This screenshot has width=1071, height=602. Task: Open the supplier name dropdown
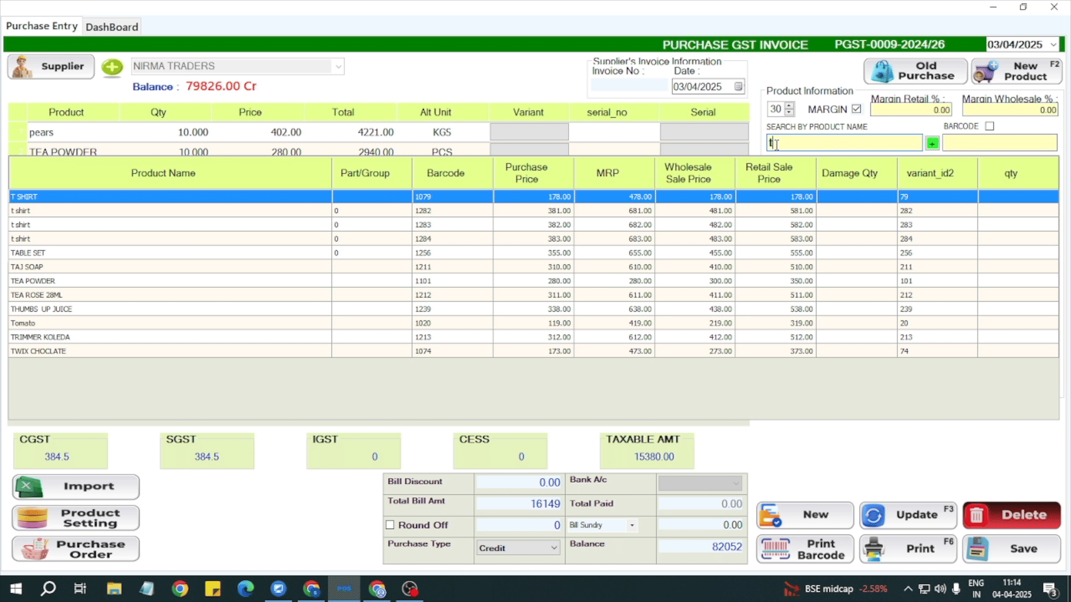pyautogui.click(x=338, y=66)
